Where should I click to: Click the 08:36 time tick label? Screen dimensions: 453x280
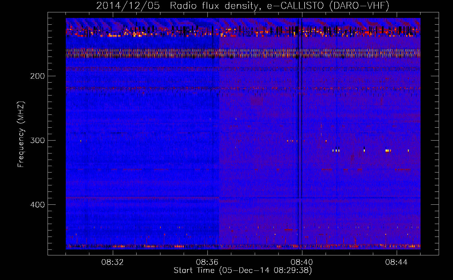(x=207, y=262)
